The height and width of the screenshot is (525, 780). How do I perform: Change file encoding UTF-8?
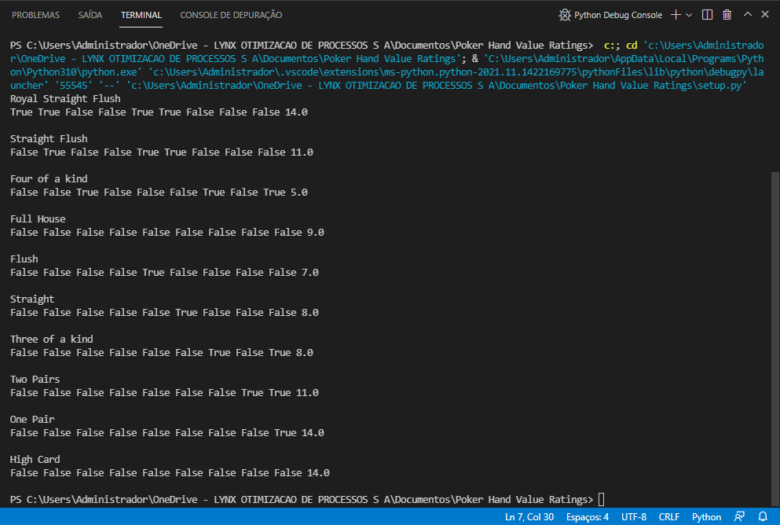(x=634, y=517)
